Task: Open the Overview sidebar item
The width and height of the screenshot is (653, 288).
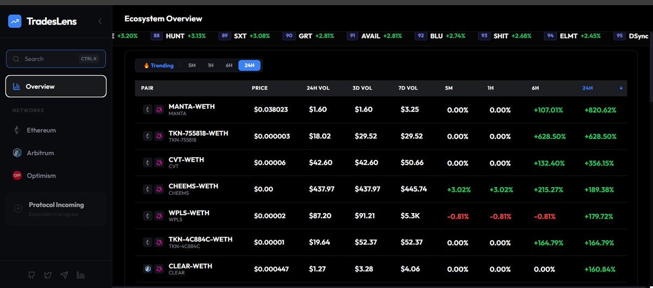Action: (56, 86)
